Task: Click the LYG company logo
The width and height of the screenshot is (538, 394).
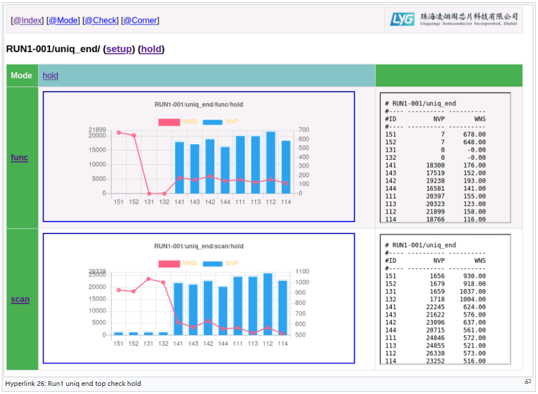Action: (x=453, y=20)
